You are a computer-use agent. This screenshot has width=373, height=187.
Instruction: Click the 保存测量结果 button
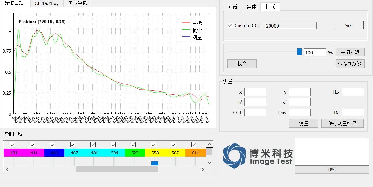[342, 123]
